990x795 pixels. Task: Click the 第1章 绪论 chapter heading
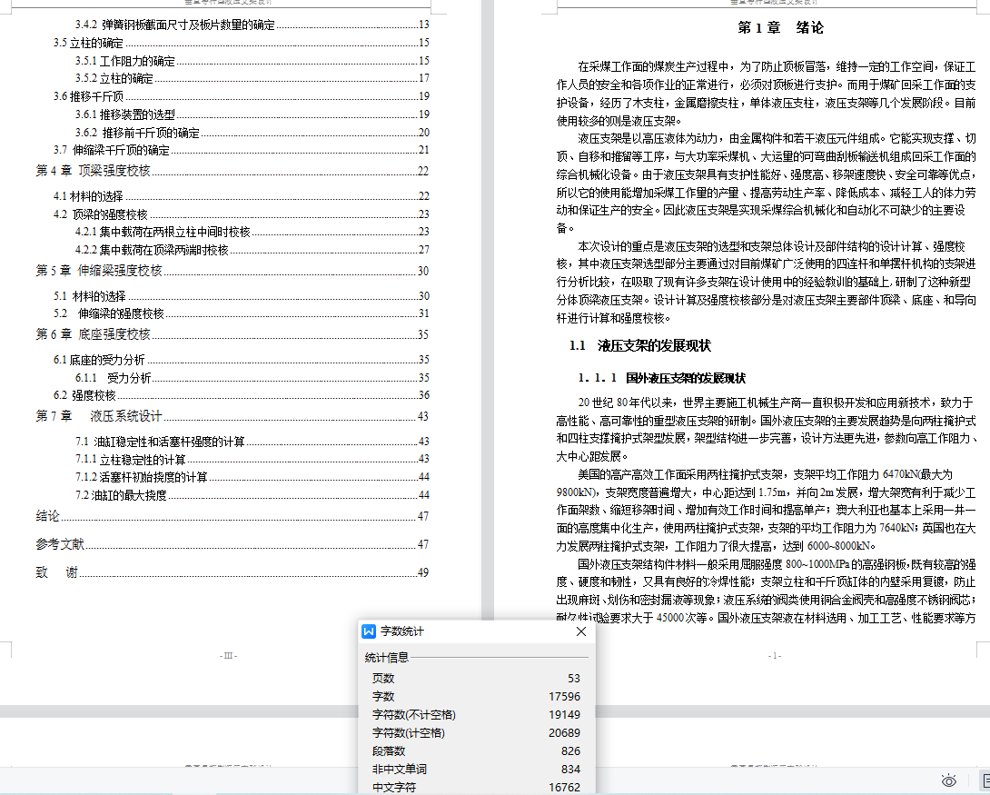point(780,28)
